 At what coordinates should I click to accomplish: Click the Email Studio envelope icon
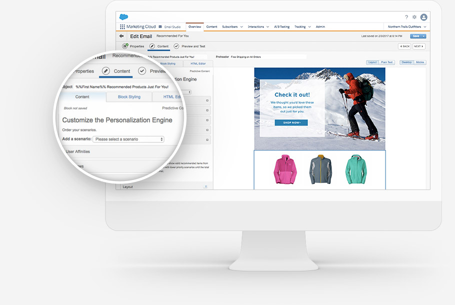tap(160, 26)
